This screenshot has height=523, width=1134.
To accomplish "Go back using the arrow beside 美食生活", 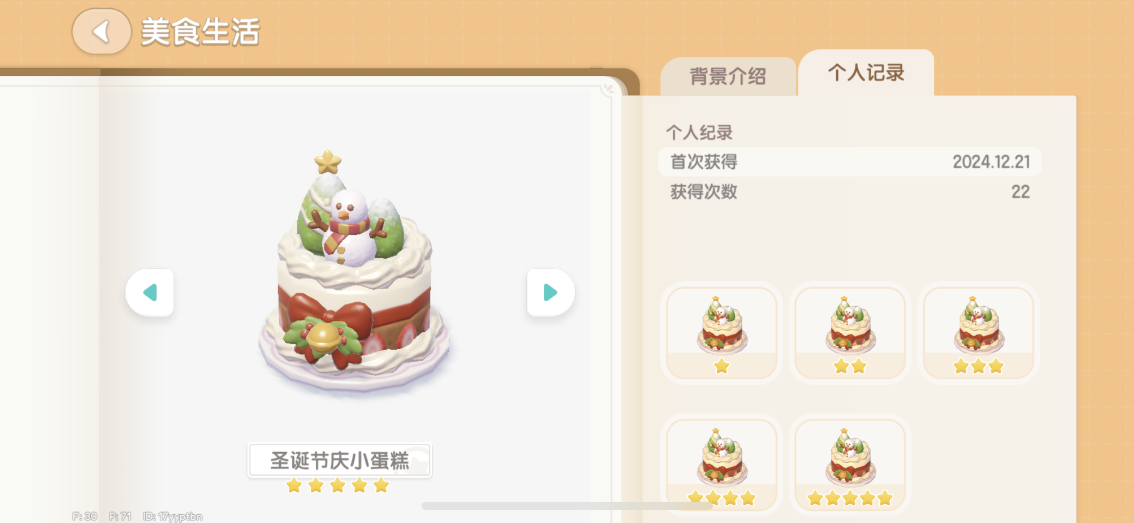I will click(101, 32).
